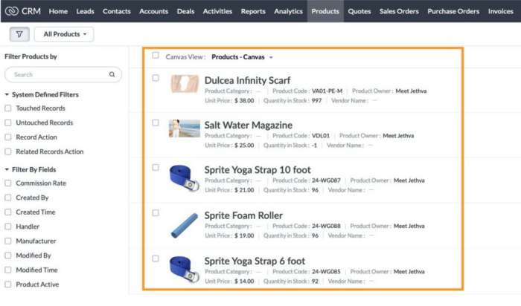The height and width of the screenshot is (306, 521).
Task: Enable the Created Time filter
Action: [8, 212]
